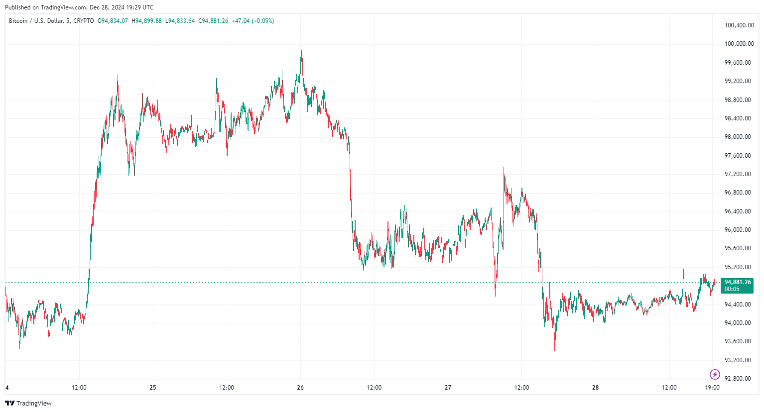
Task: Click the date label 26 on time axis
Action: tap(300, 388)
